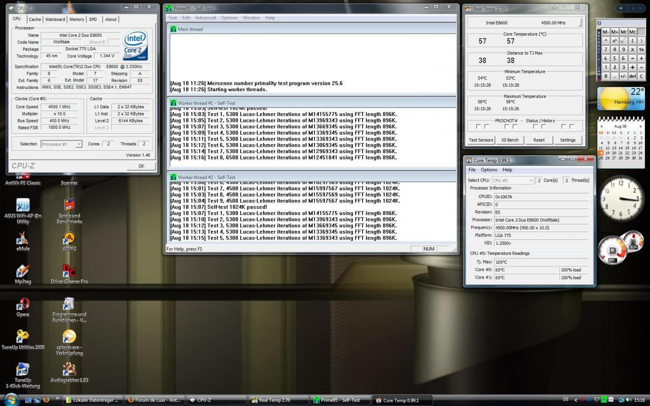Launch the AIMP2 desktop icon
The height and width of the screenshot is (406, 650).
[x=69, y=241]
